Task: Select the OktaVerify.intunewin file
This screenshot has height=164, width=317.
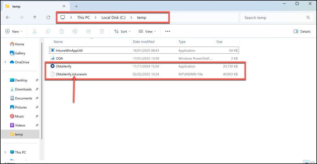Action: pos(69,74)
